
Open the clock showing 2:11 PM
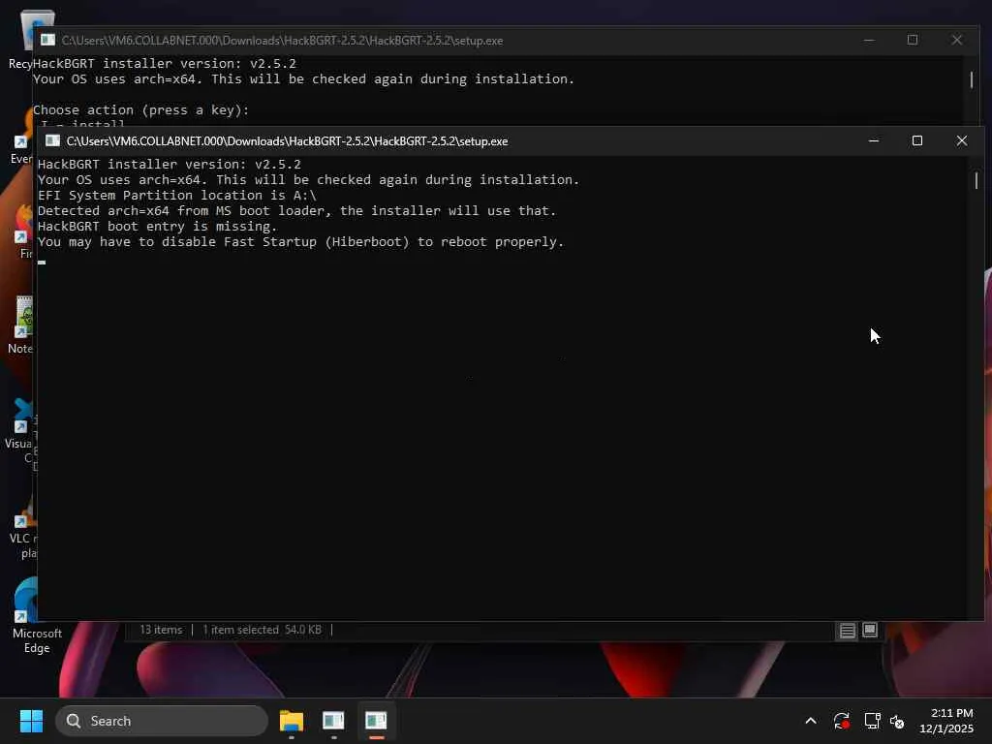(946, 721)
